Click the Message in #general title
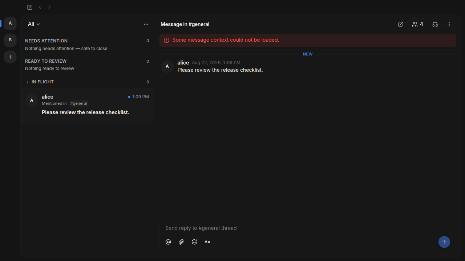This screenshot has height=261, width=465. coord(185,24)
